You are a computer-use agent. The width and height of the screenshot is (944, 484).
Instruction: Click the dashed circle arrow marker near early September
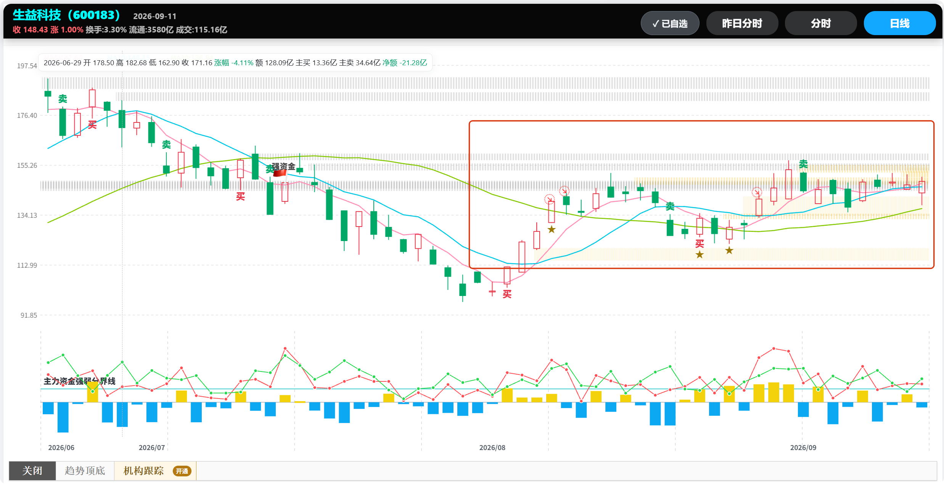(757, 192)
